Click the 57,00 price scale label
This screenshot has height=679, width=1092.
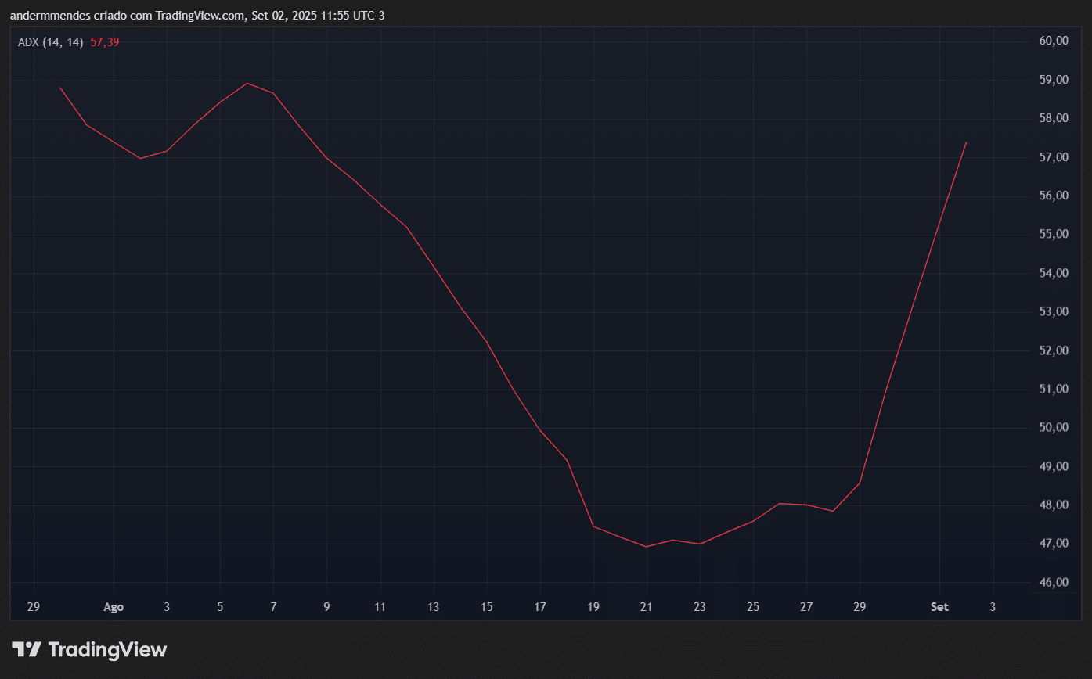[1053, 157]
